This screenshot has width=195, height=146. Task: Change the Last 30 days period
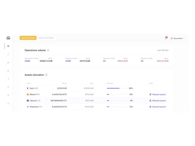[x=163, y=50]
